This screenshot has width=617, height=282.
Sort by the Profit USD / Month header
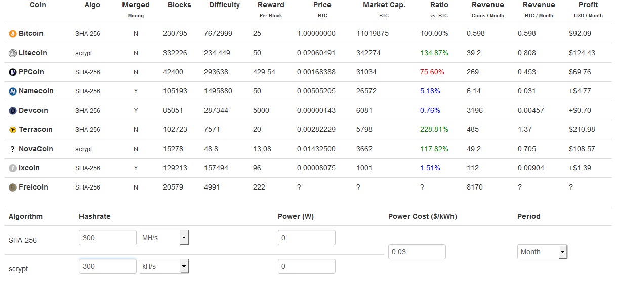pyautogui.click(x=588, y=9)
